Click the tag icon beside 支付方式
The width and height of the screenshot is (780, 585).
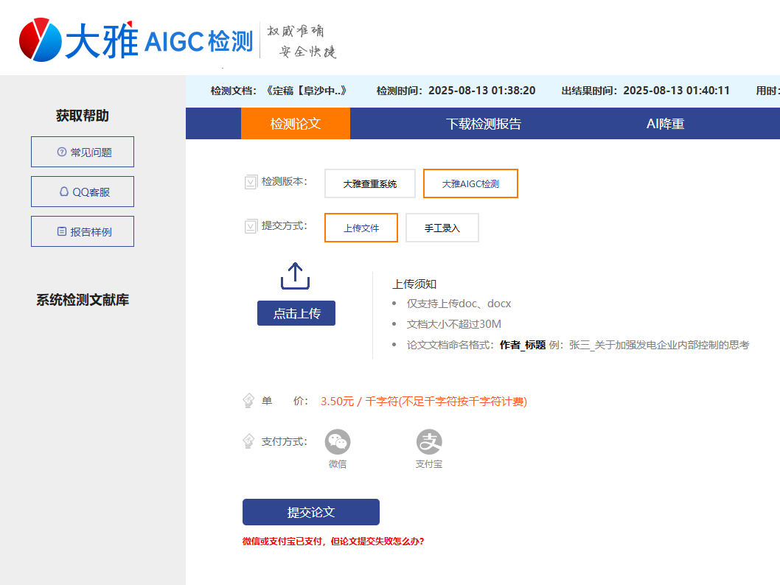(x=248, y=441)
